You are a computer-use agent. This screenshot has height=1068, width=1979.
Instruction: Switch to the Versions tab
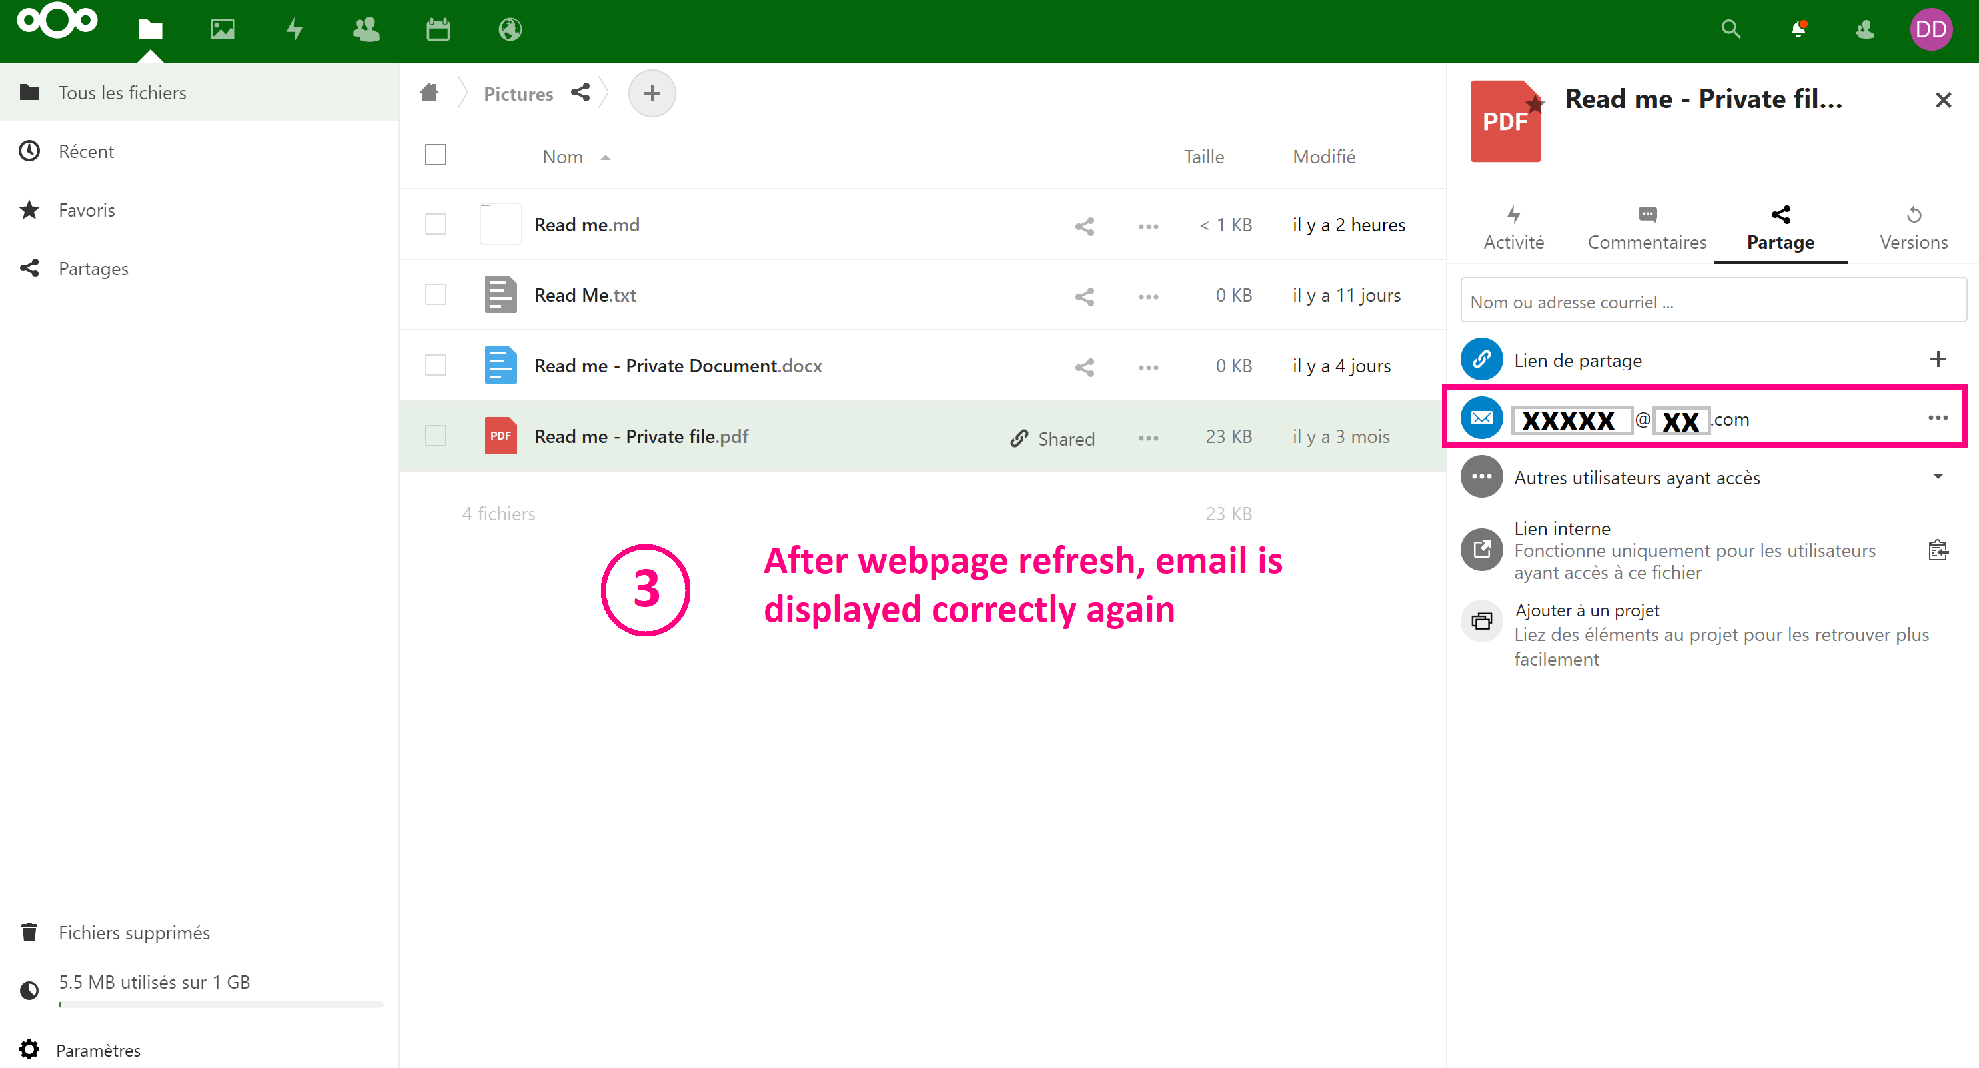[1913, 229]
